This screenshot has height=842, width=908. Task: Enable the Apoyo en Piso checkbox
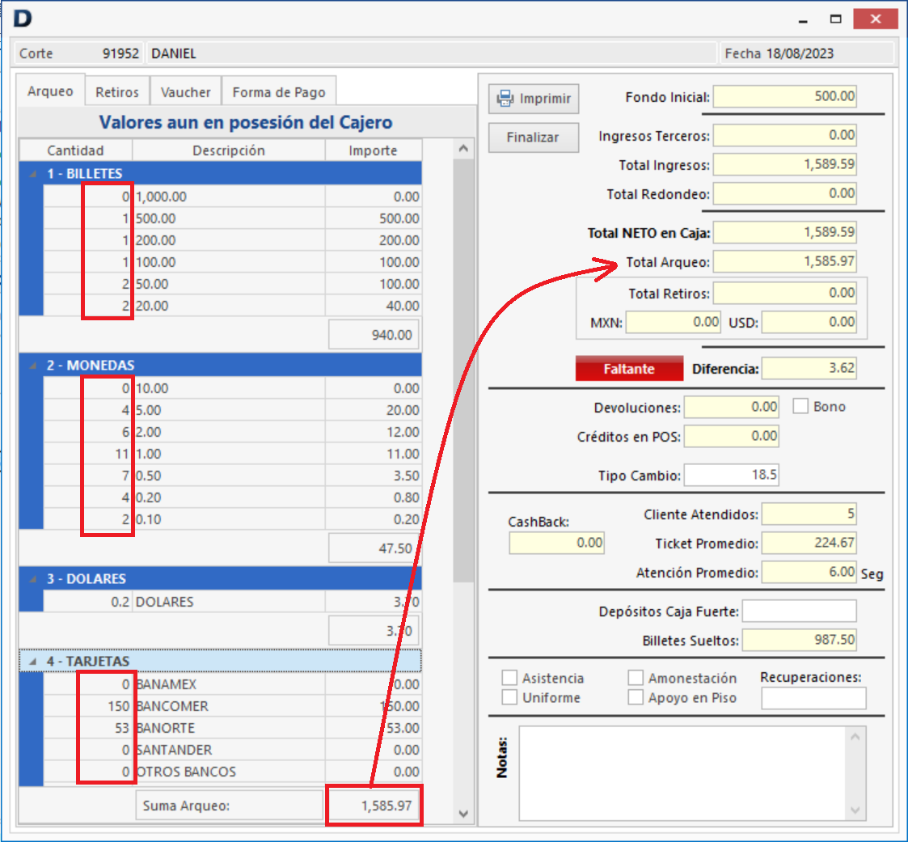(x=636, y=697)
